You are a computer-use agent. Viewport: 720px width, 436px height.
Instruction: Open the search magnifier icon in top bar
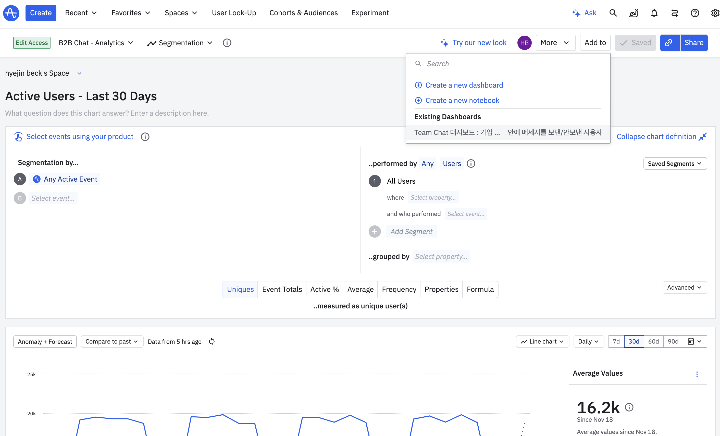click(613, 13)
